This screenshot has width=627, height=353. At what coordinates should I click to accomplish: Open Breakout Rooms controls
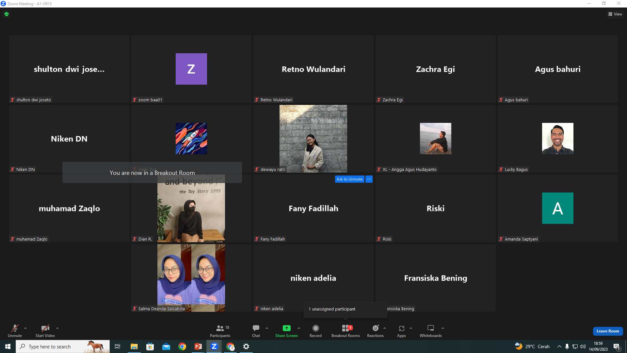(346, 331)
